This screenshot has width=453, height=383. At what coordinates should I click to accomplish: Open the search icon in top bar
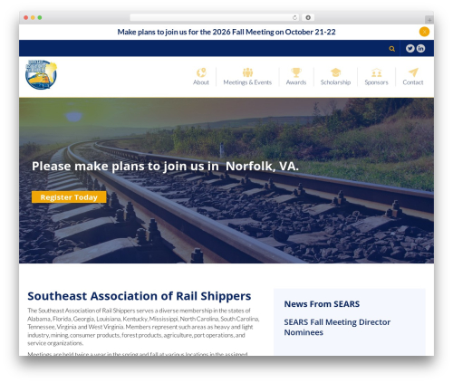pyautogui.click(x=391, y=49)
